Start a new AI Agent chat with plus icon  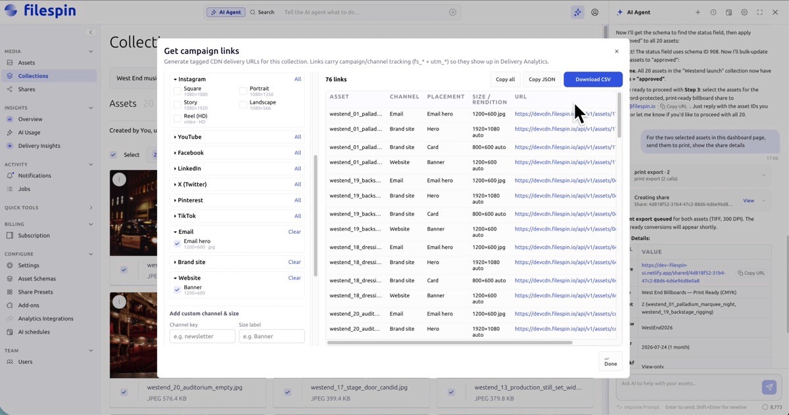tap(698, 12)
